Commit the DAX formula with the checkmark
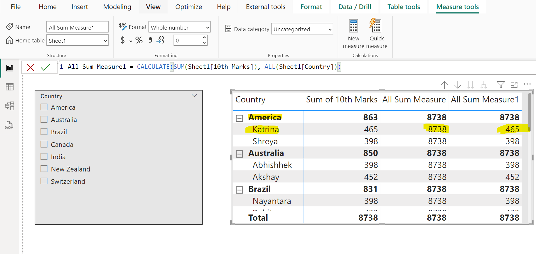536x254 pixels. point(45,68)
